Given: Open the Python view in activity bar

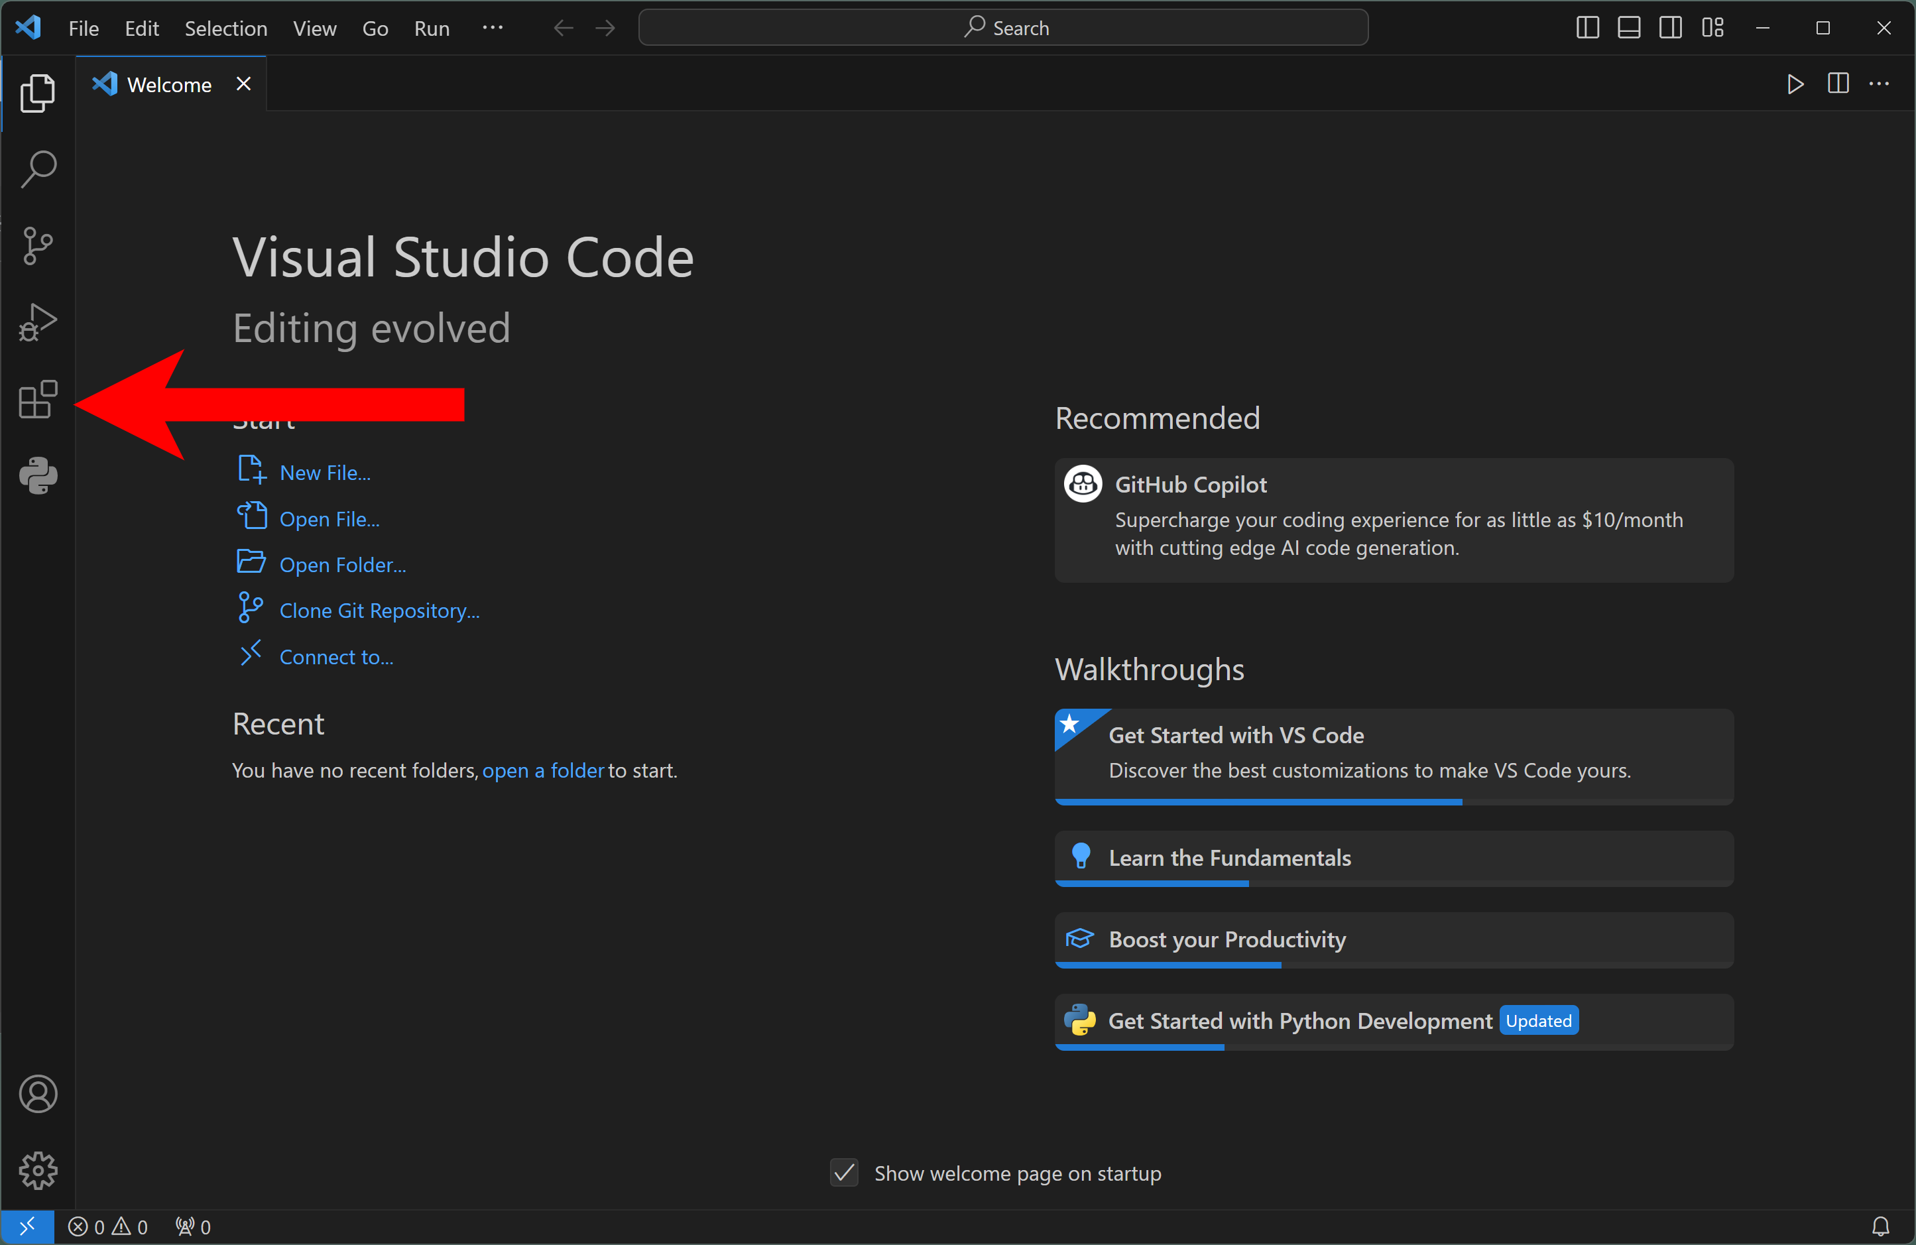Looking at the screenshot, I should point(38,475).
